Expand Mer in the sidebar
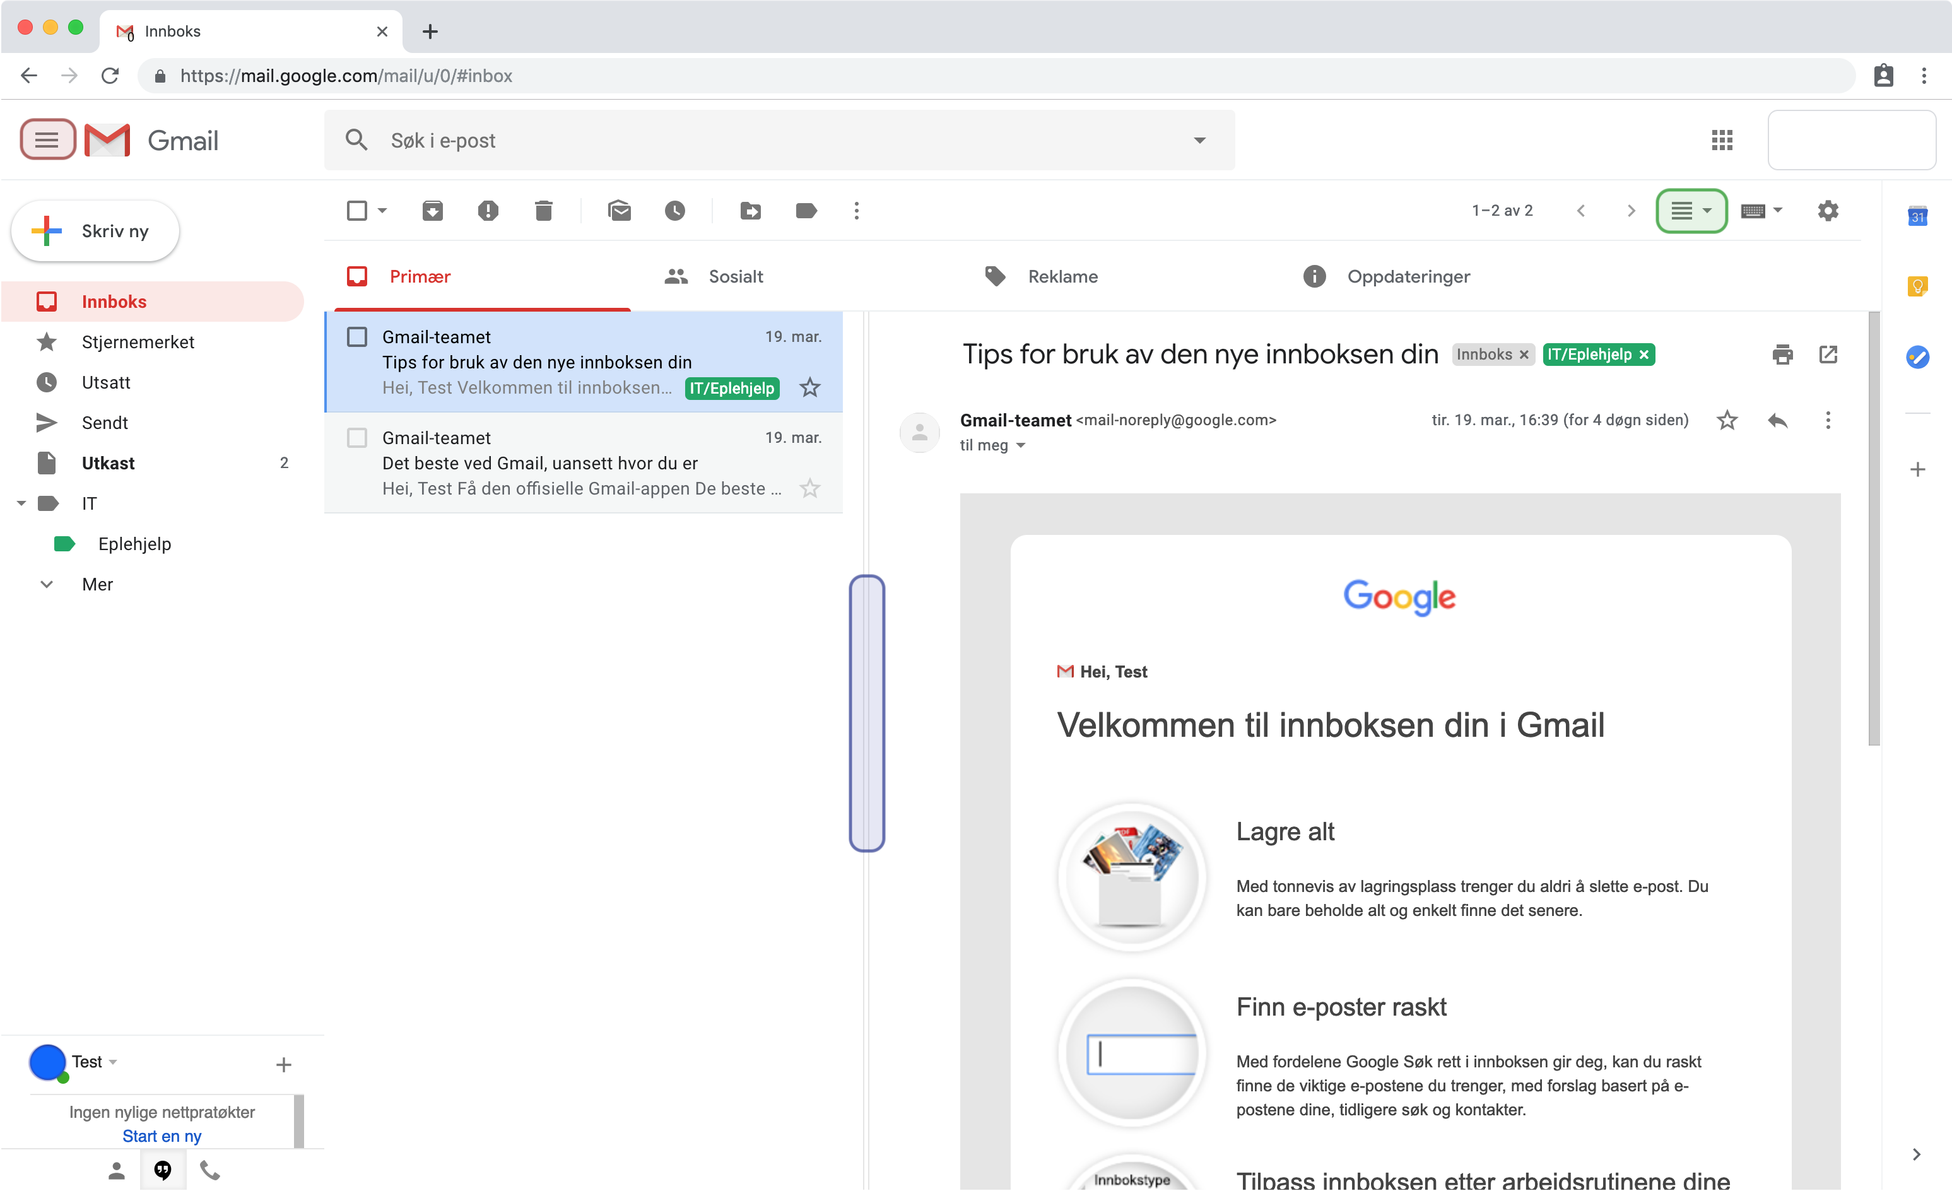This screenshot has height=1191, width=1952. pyautogui.click(x=97, y=584)
